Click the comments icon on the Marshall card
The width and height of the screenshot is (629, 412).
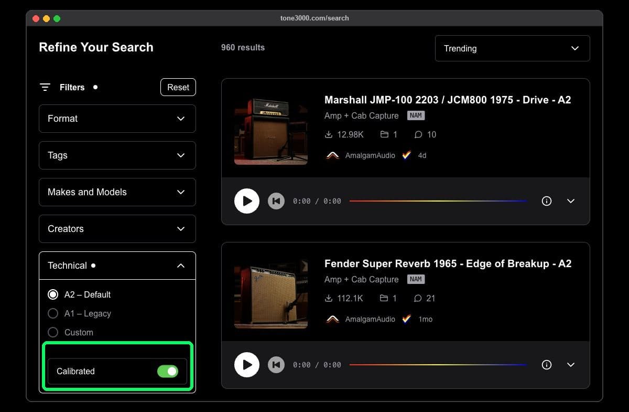point(418,135)
